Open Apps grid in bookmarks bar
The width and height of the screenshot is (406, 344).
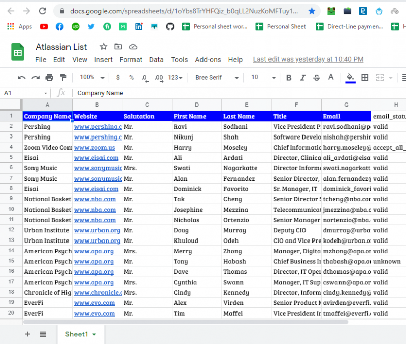19,27
